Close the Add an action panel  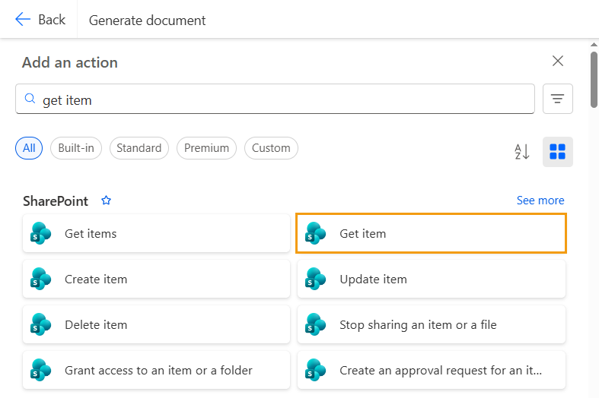point(558,61)
